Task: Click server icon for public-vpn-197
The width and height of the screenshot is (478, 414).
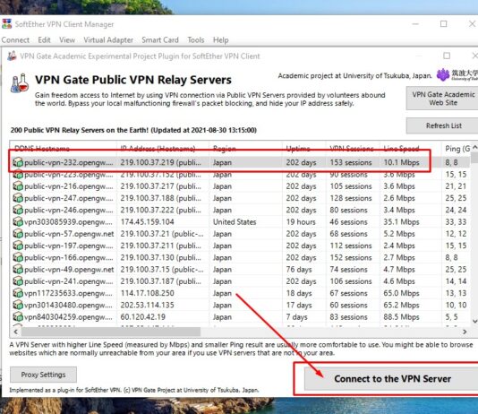Action: 18,246
